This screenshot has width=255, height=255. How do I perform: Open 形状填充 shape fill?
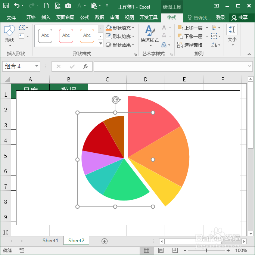[120, 28]
